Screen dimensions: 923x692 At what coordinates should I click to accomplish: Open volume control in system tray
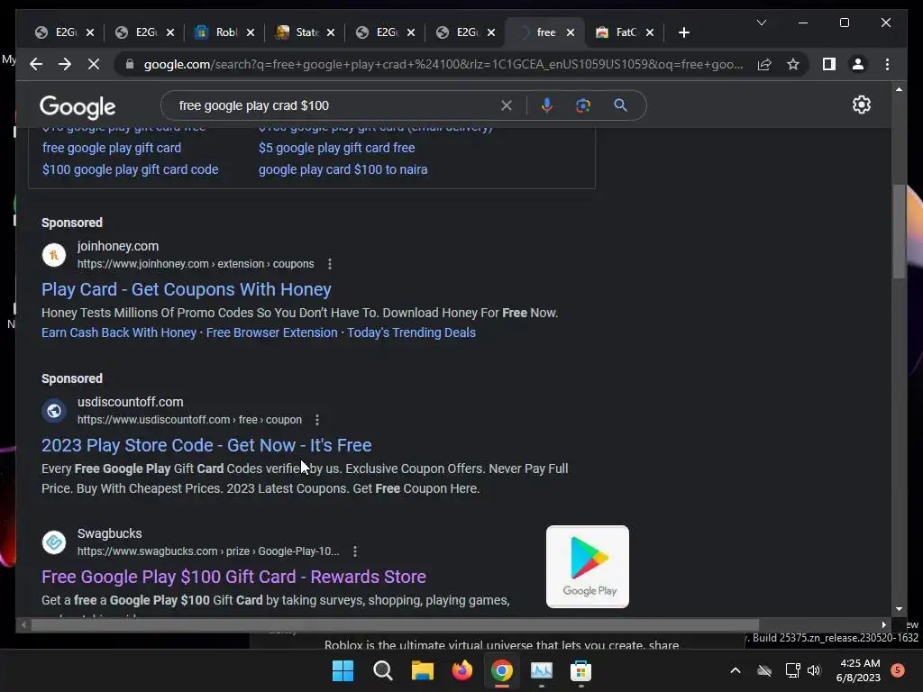[814, 670]
